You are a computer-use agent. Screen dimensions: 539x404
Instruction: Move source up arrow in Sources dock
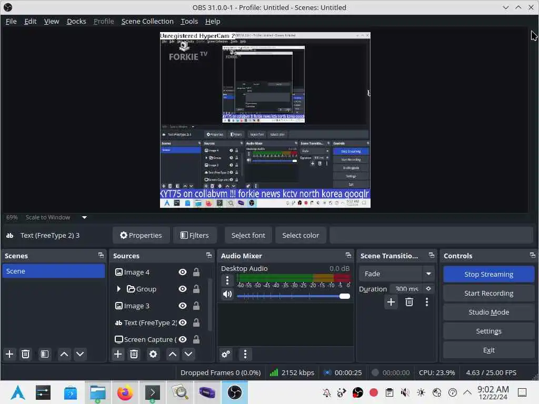(x=173, y=354)
